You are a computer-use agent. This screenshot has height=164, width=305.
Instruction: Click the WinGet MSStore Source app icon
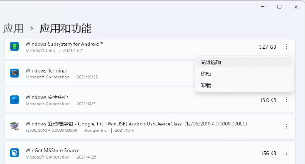coord(15,153)
